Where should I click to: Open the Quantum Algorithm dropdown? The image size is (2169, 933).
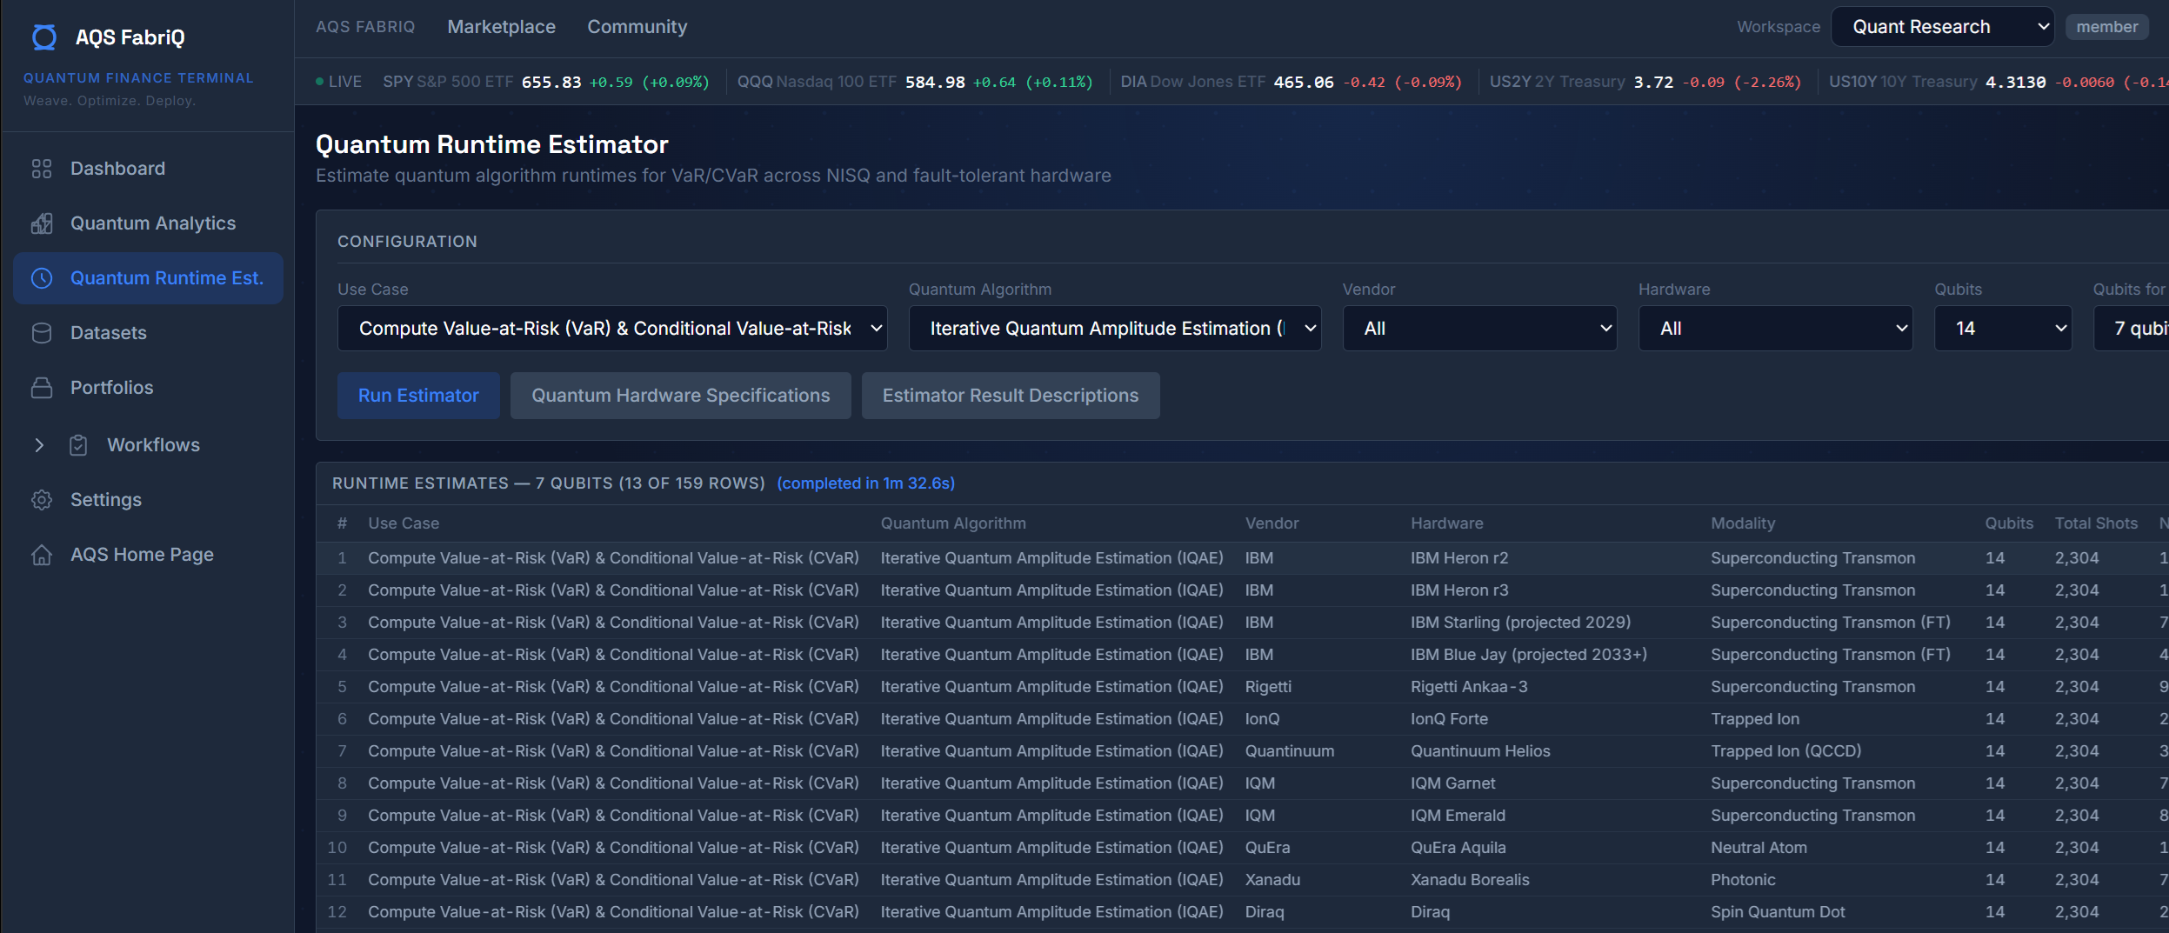(1114, 328)
